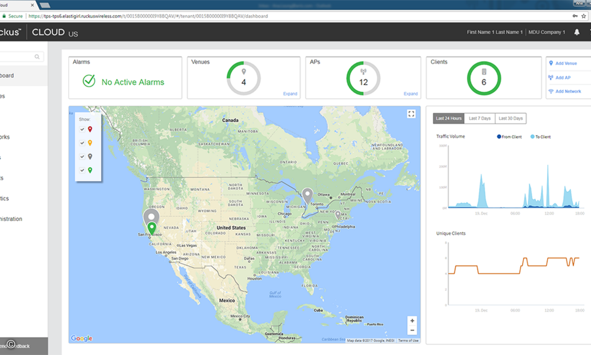The image size is (591, 355).
Task: Click the No Active Alarms text
Action: pos(133,82)
